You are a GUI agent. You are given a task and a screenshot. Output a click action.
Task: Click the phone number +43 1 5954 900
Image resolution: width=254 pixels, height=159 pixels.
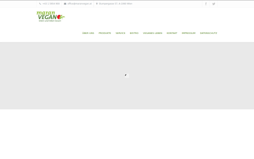pos(51,4)
